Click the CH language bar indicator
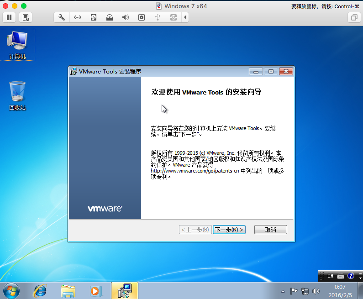This screenshot has width=363, height=299. pyautogui.click(x=331, y=276)
